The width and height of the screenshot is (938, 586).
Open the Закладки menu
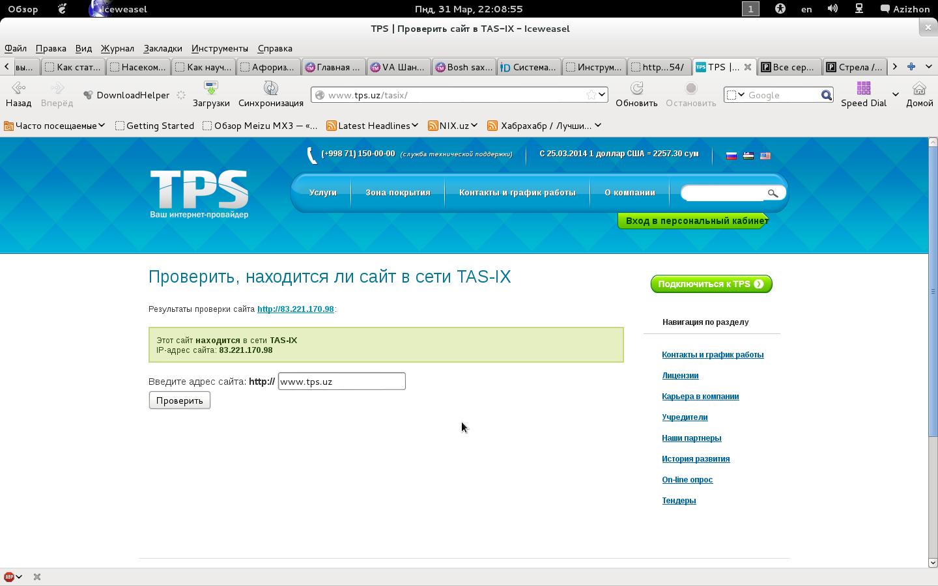click(163, 48)
